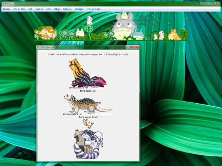Open the Offsite links page
222x166 pixels.
[x=93, y=9]
